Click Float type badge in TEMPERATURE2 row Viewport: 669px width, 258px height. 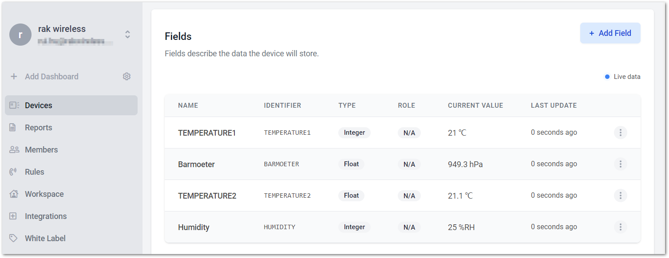pos(351,195)
